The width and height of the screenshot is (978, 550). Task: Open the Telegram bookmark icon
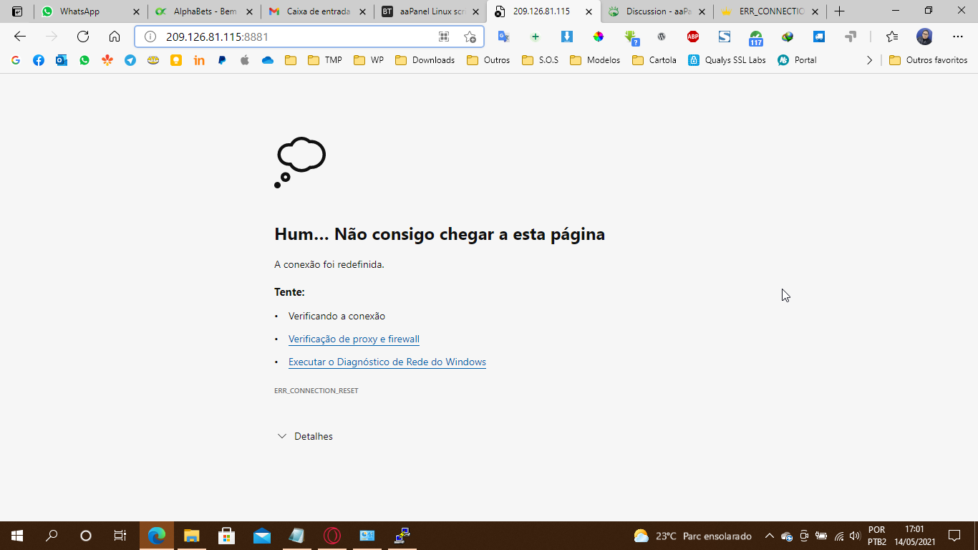click(130, 60)
